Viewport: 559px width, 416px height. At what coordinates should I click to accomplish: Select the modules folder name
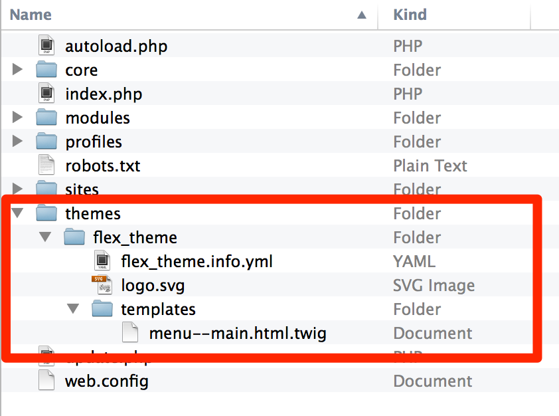98,118
